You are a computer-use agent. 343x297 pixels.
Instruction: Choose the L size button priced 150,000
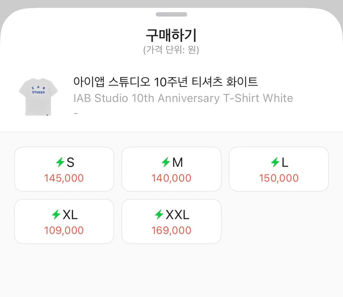(279, 169)
